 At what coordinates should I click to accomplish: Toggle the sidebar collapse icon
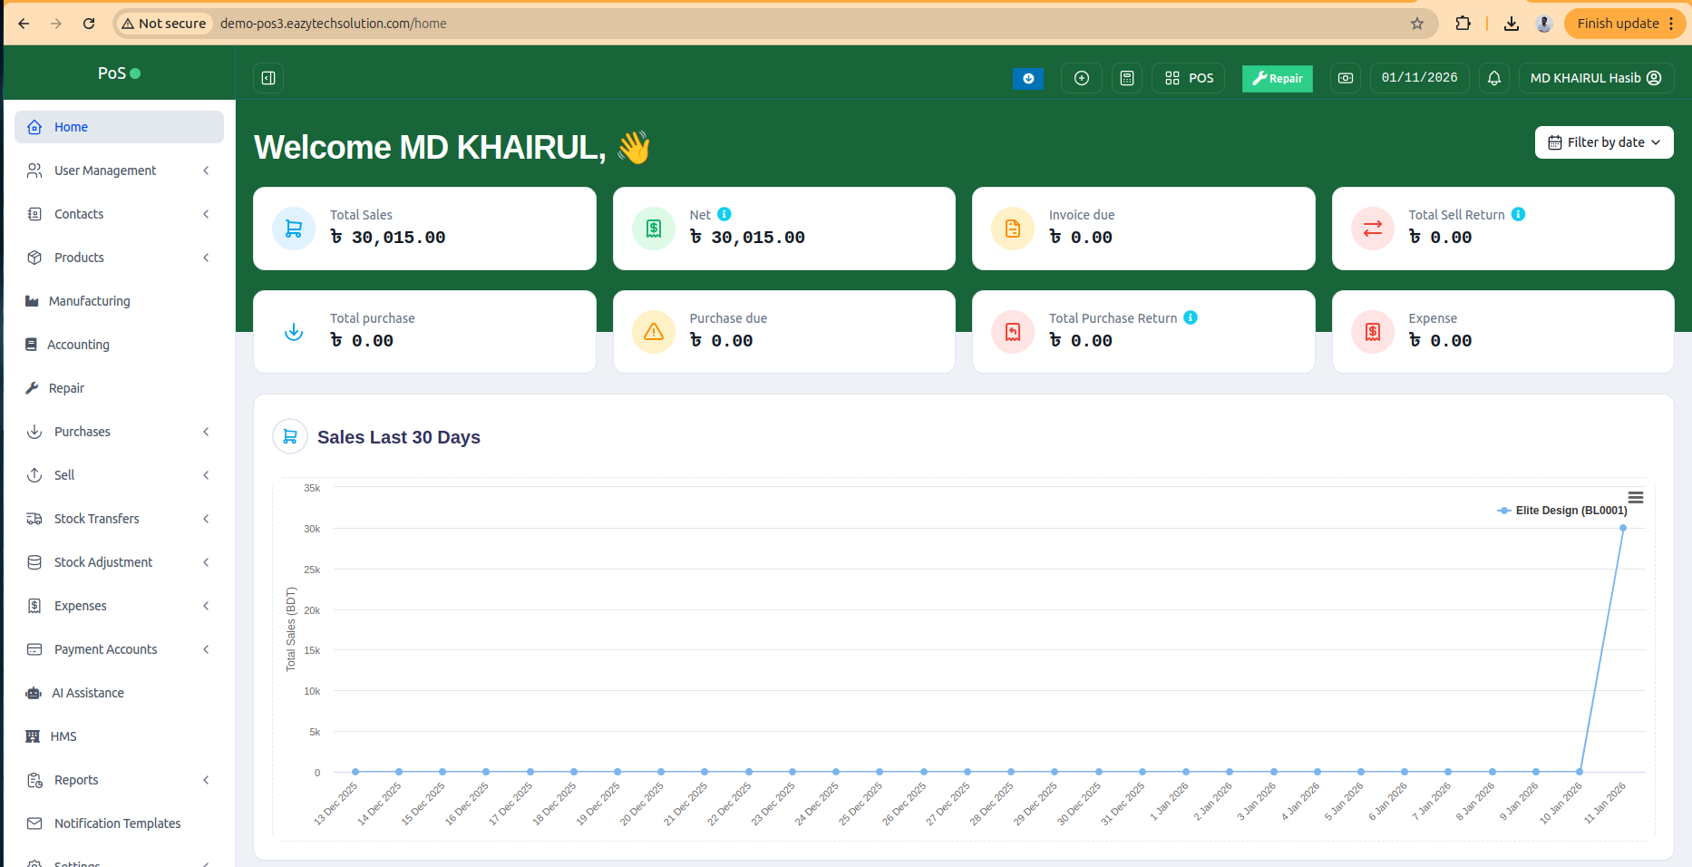[x=268, y=78]
